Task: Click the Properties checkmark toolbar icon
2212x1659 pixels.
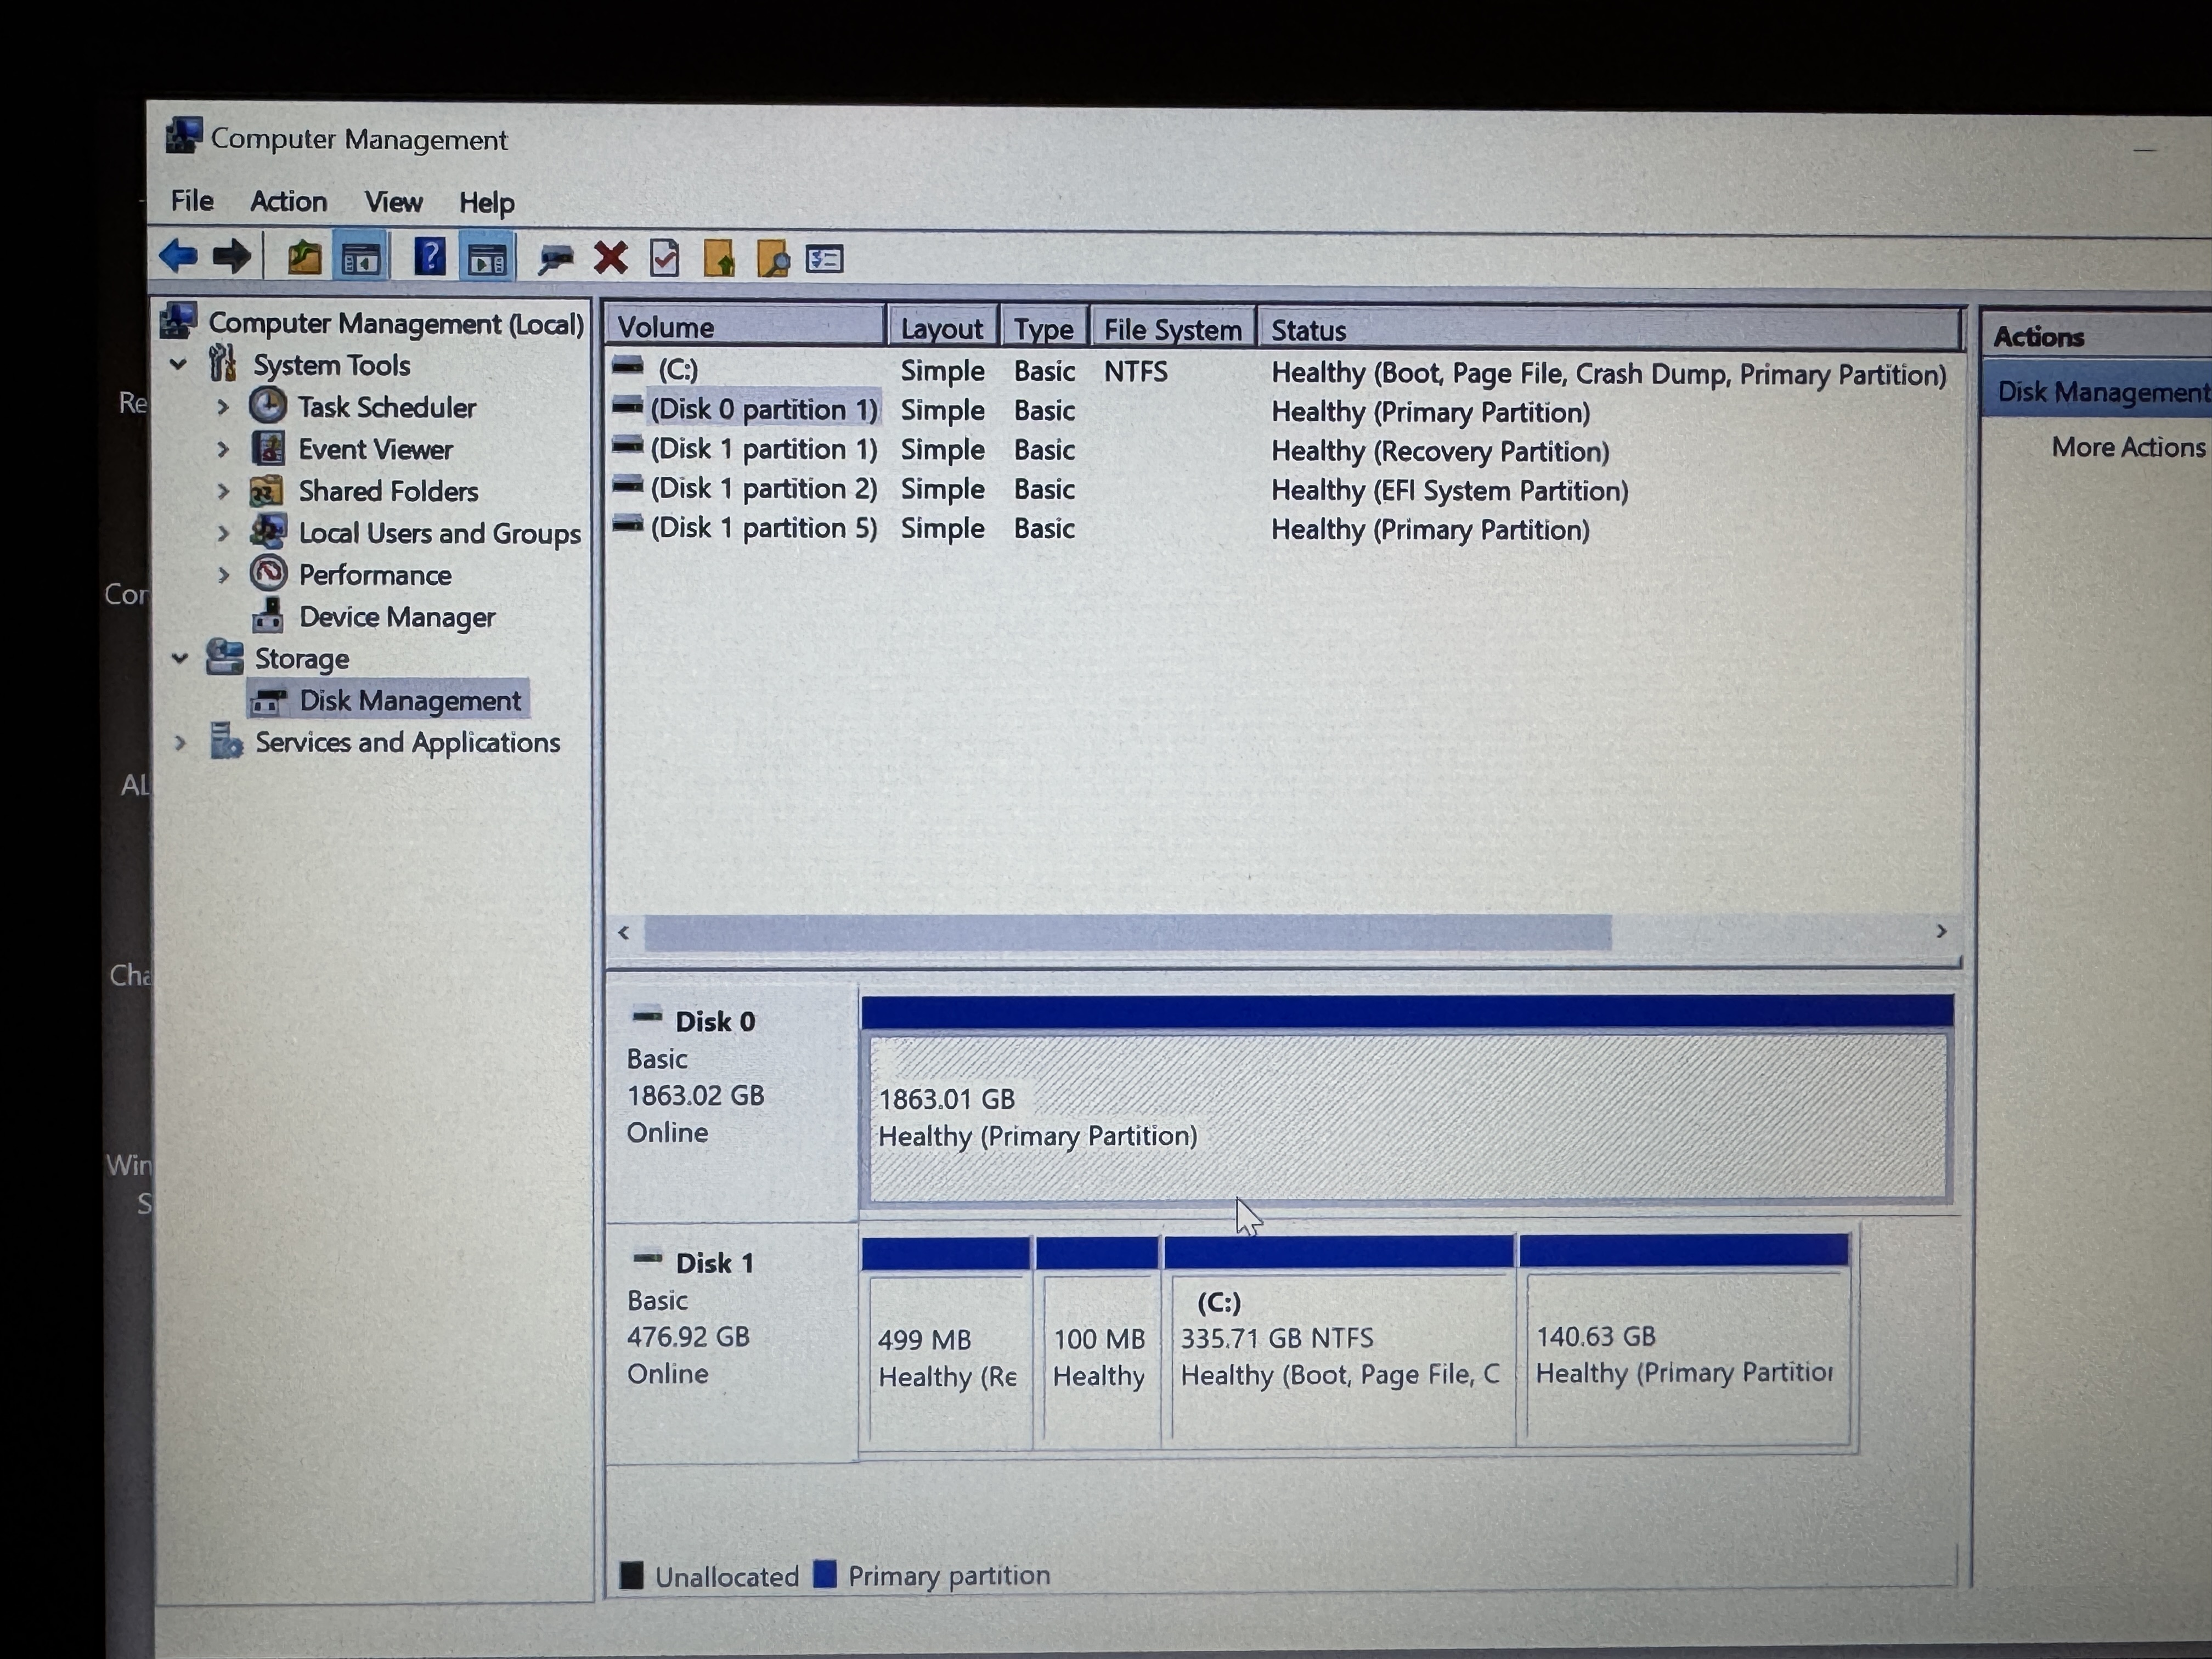Action: (664, 259)
